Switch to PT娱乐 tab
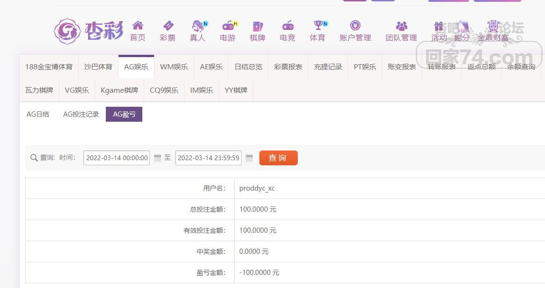545x288 pixels. pos(365,67)
